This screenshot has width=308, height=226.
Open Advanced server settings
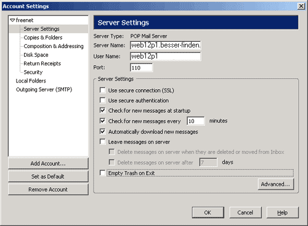tap(276, 184)
